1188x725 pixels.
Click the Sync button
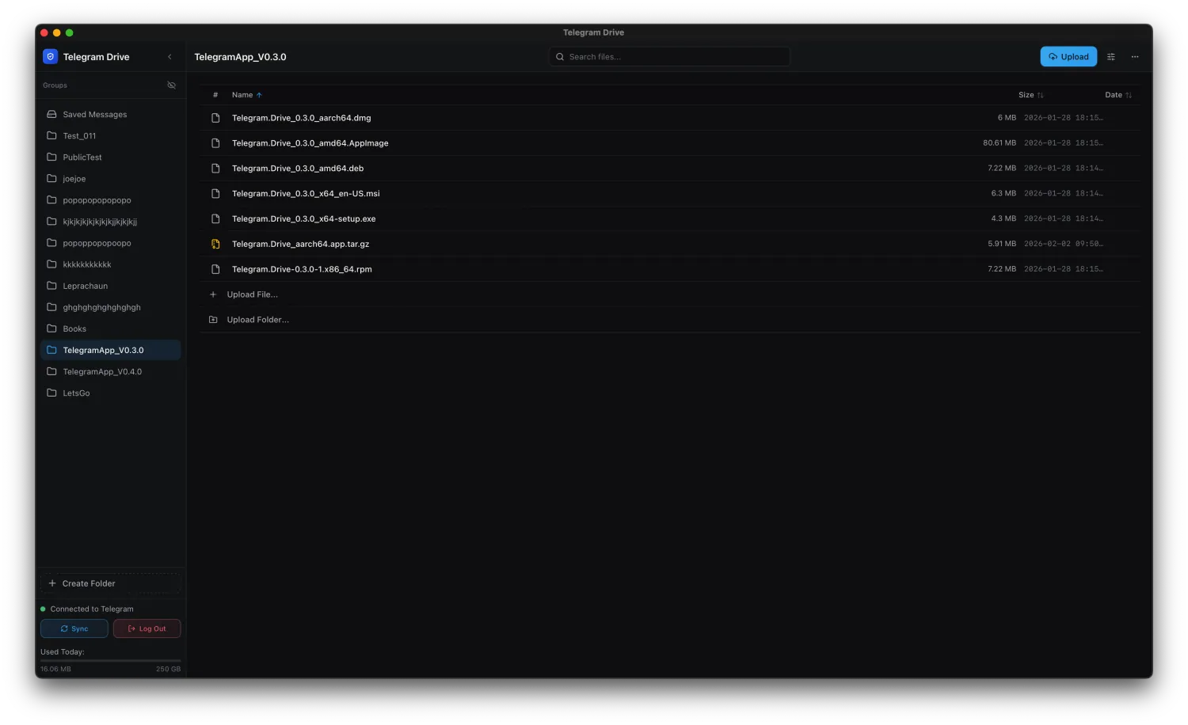(74, 628)
